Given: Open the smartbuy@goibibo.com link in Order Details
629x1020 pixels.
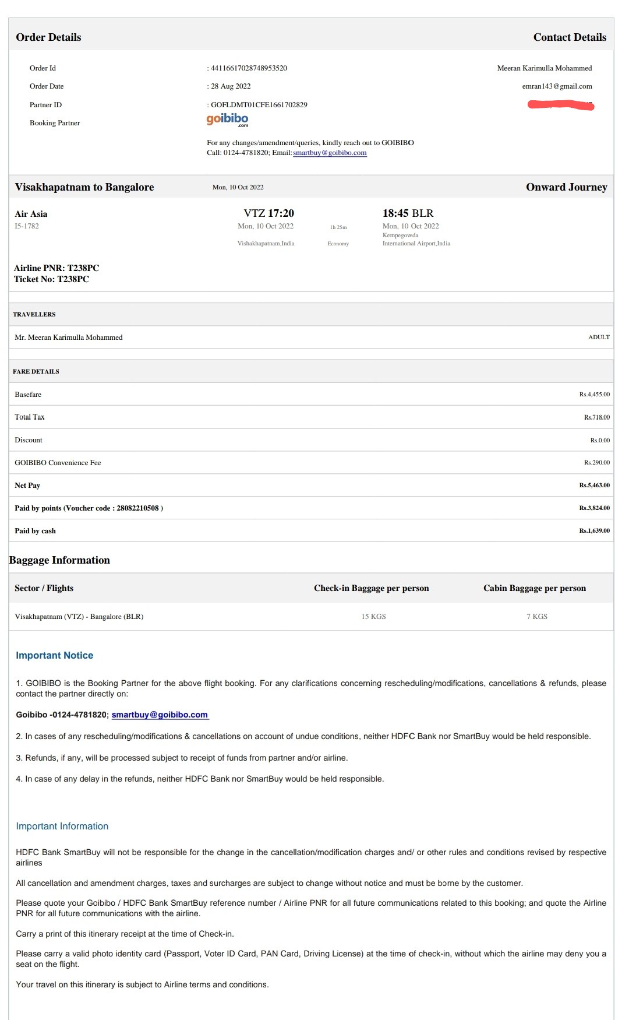Looking at the screenshot, I should (x=330, y=153).
